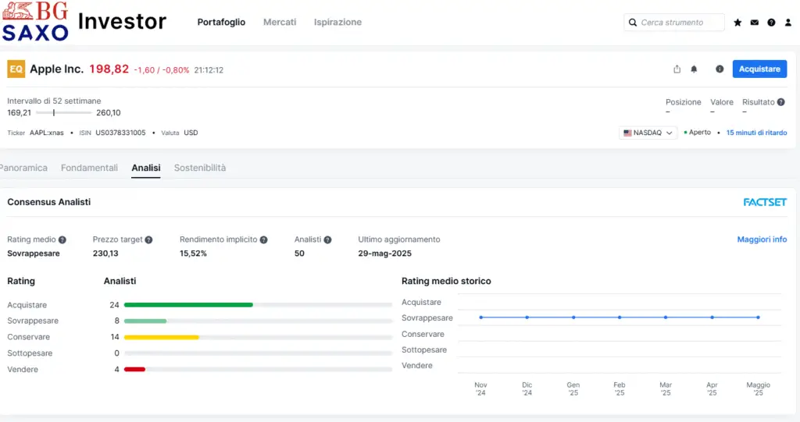
Task: Click the orange EQ instrument badge
Action: click(16, 69)
